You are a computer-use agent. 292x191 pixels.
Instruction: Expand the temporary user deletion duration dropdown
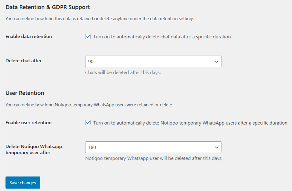(153, 147)
